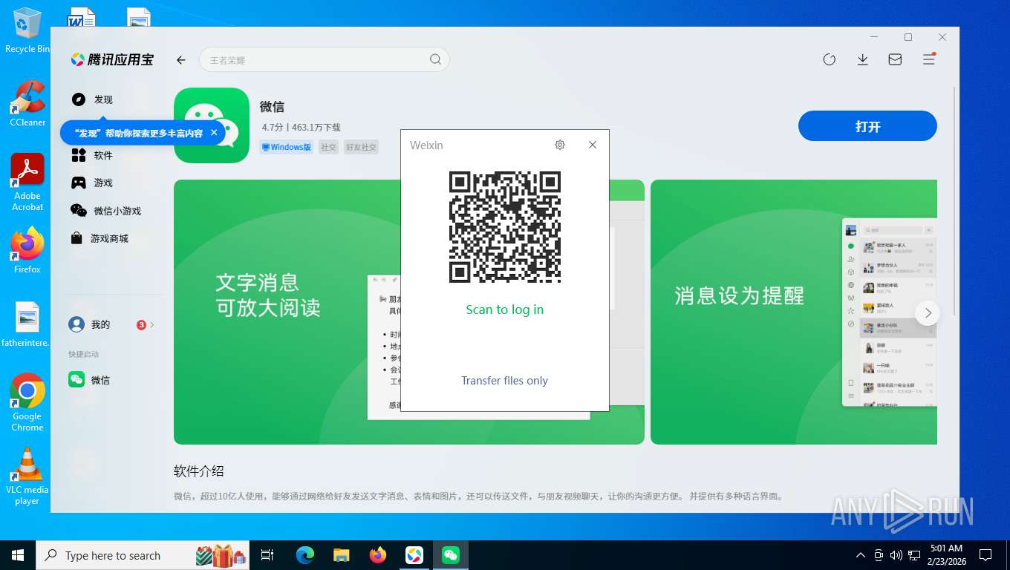
Task: Open Task View in the taskbar
Action: (x=267, y=555)
